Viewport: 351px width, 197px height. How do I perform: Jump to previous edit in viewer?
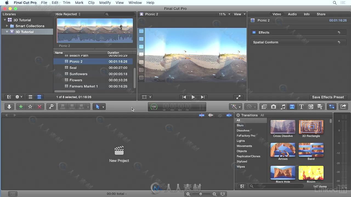pos(184,97)
